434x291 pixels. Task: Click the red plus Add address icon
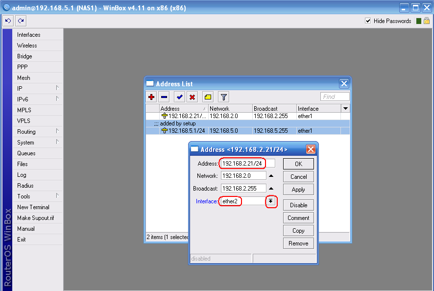pos(151,97)
